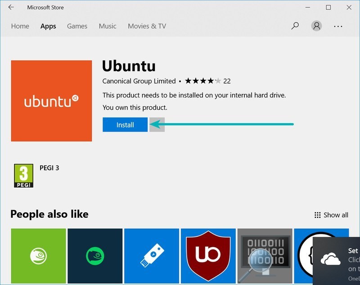Open the Movies & TV tab
360x285 pixels.
(x=147, y=26)
